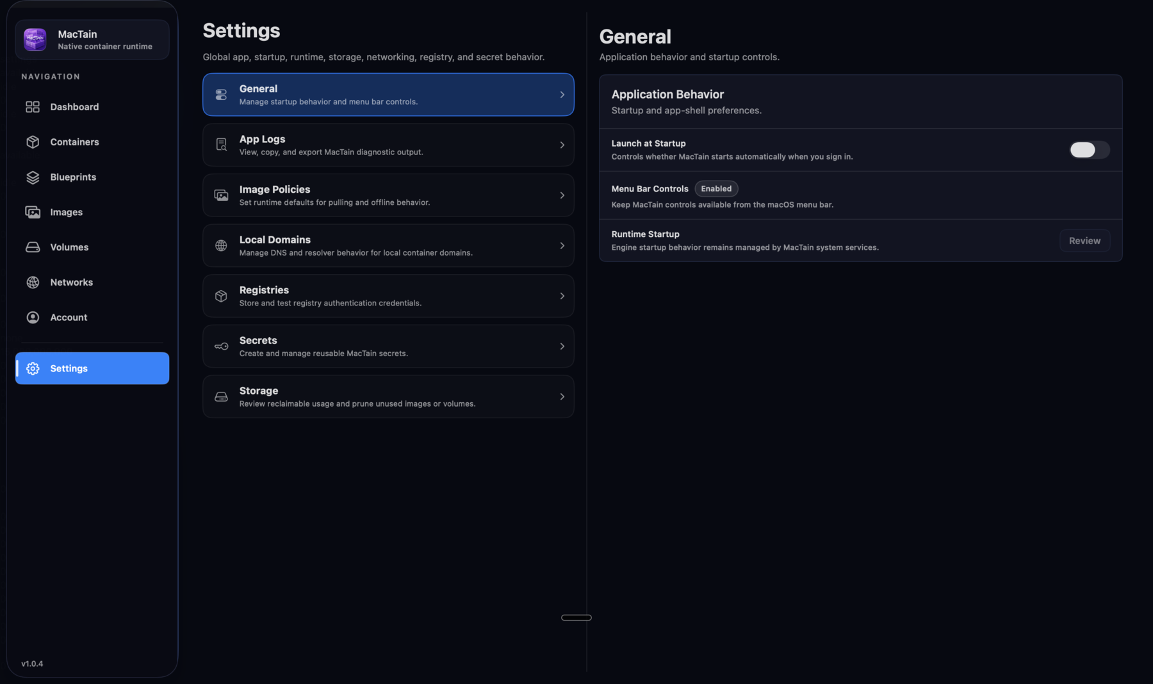Click 'Create and manage reusable MacTain secrets.' text
Viewport: 1153px width, 684px height.
tap(323, 354)
